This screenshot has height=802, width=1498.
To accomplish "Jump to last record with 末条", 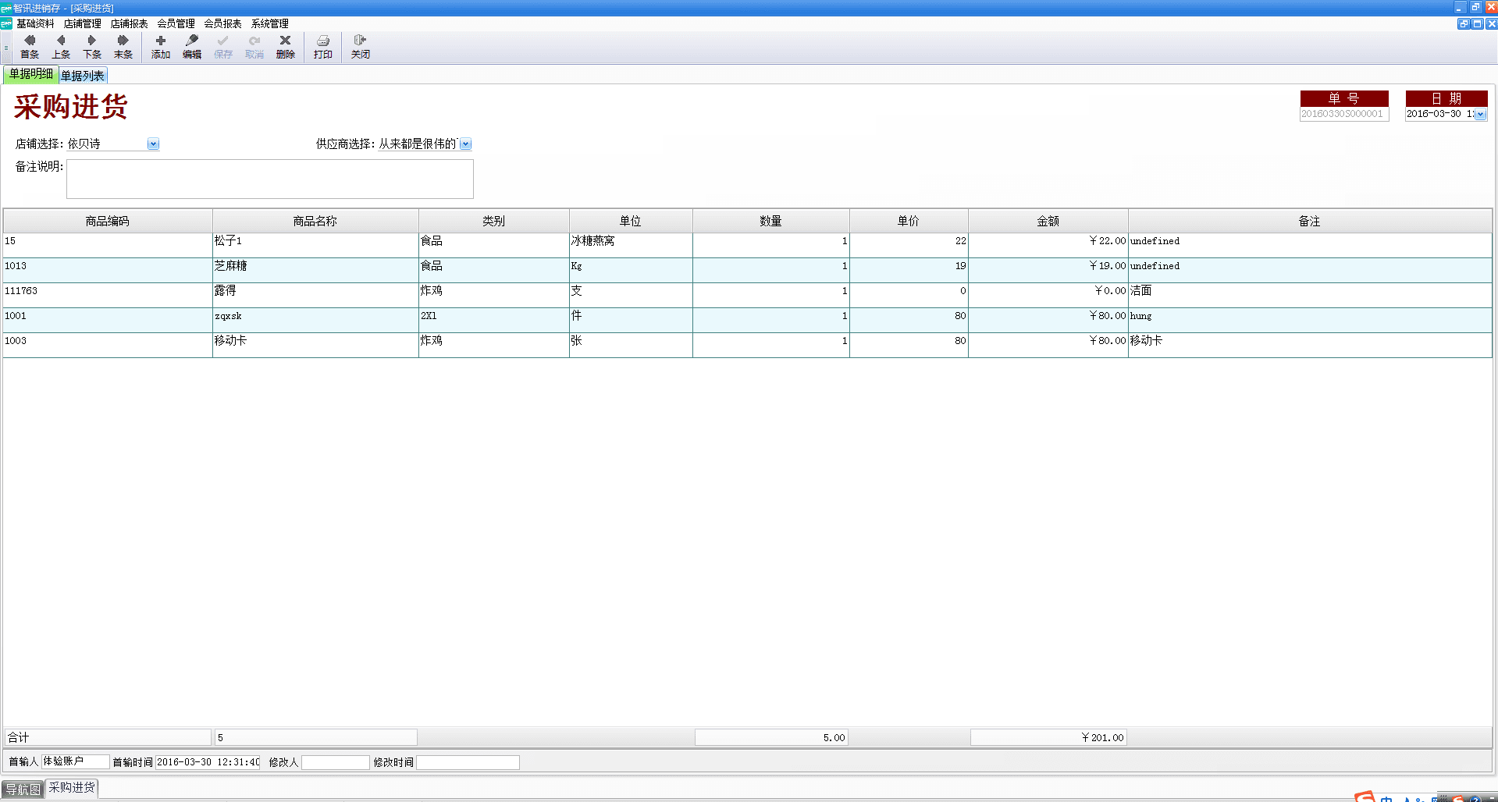I will point(123,47).
